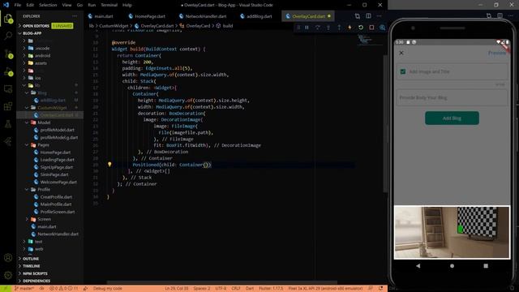Open the Help menu
The width and height of the screenshot is (519, 292).
pos(127,5)
